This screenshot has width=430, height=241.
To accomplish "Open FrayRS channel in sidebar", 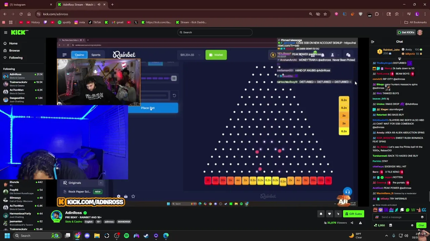I will point(23,191).
